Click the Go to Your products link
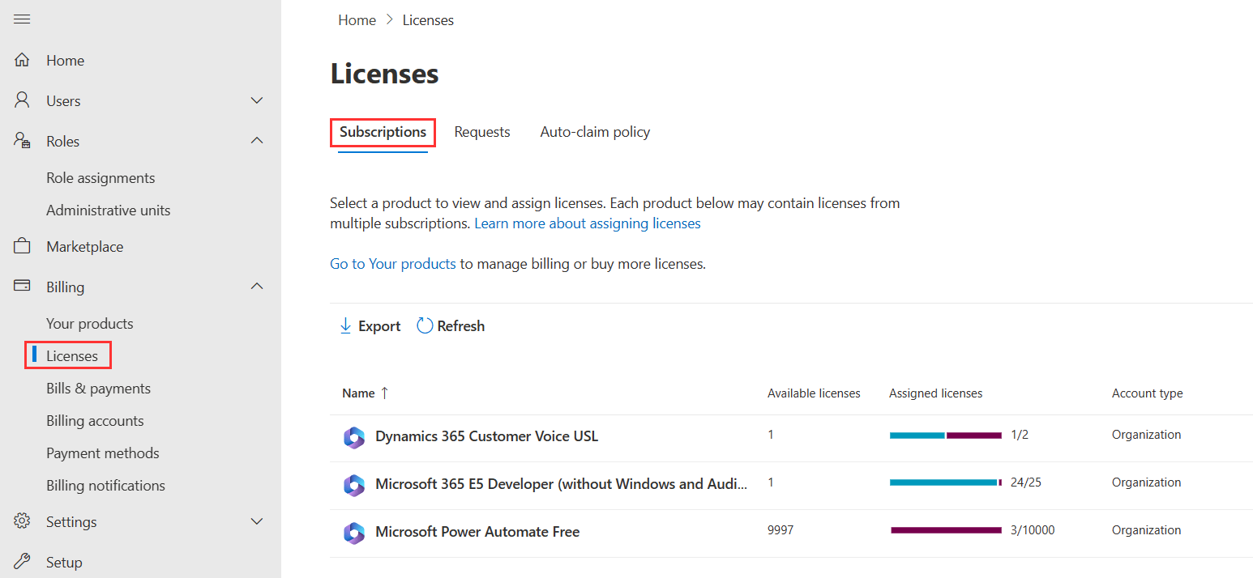The image size is (1253, 578). 392,263
